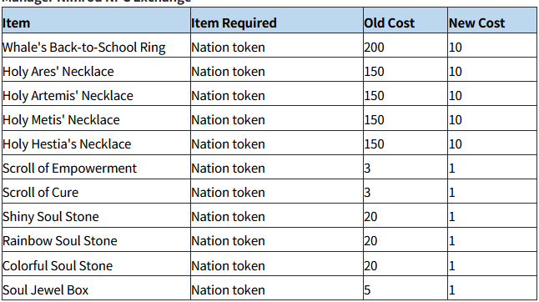
Task: Select the New Cost column header
Action: [x=492, y=21]
